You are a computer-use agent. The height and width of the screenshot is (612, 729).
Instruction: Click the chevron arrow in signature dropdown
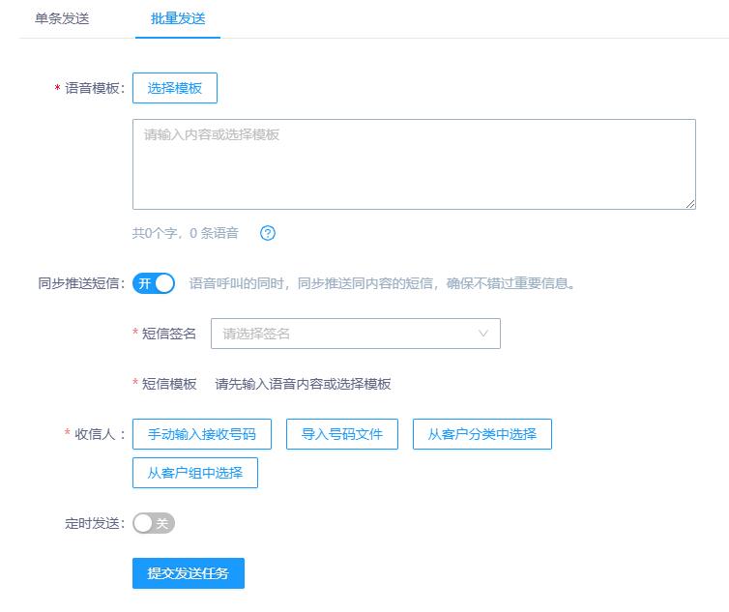click(x=483, y=334)
